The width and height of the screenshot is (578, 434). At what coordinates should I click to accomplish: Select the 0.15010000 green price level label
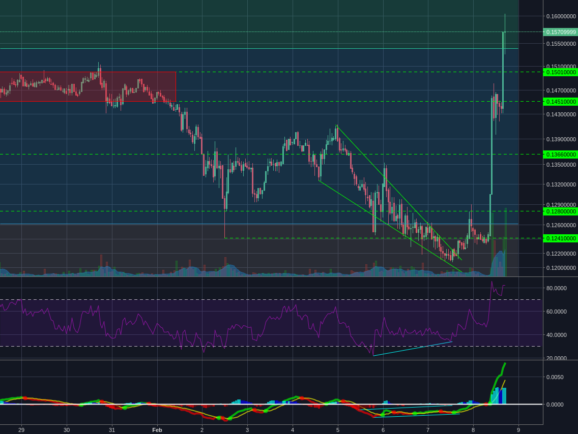[x=561, y=72]
